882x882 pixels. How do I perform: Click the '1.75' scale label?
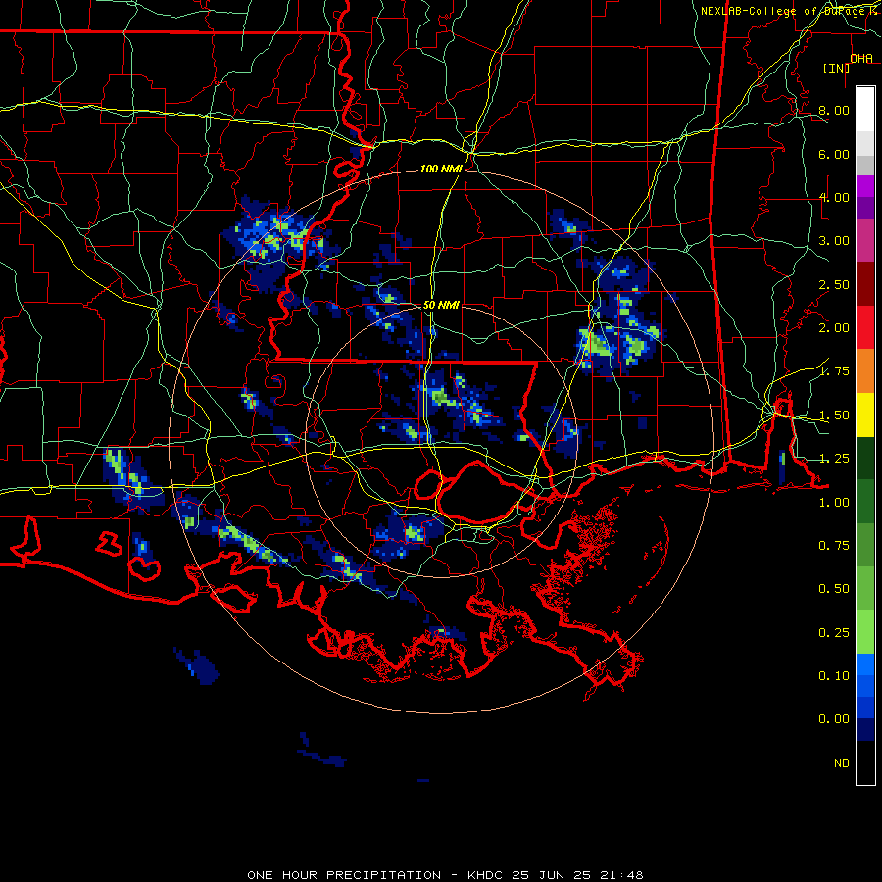[834, 371]
